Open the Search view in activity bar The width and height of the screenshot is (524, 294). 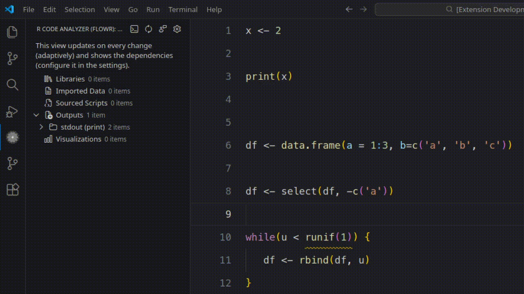[13, 85]
